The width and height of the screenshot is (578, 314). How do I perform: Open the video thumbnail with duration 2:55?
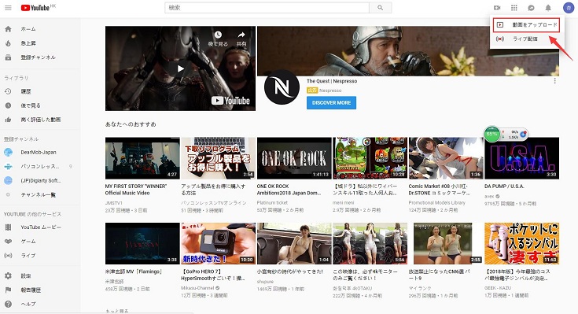point(446,243)
